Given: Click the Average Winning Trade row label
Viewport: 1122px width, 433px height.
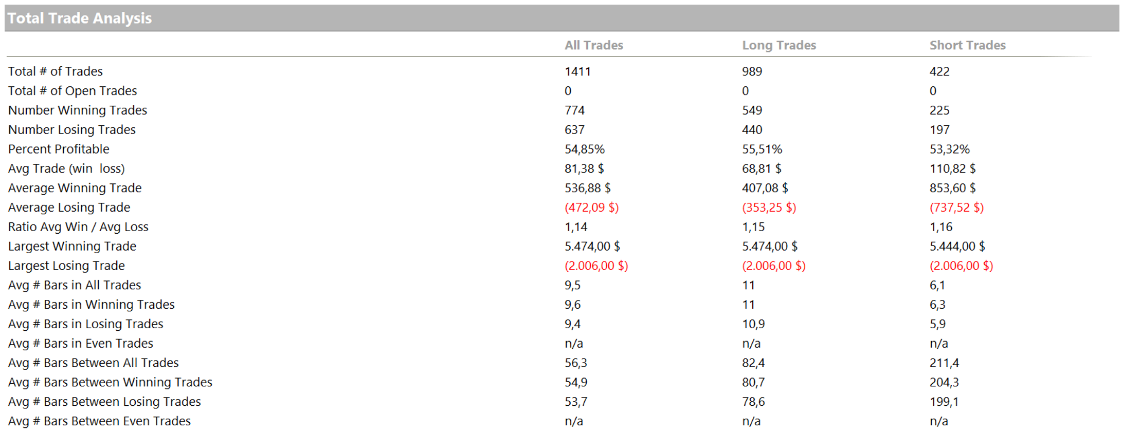Looking at the screenshot, I should click(75, 188).
